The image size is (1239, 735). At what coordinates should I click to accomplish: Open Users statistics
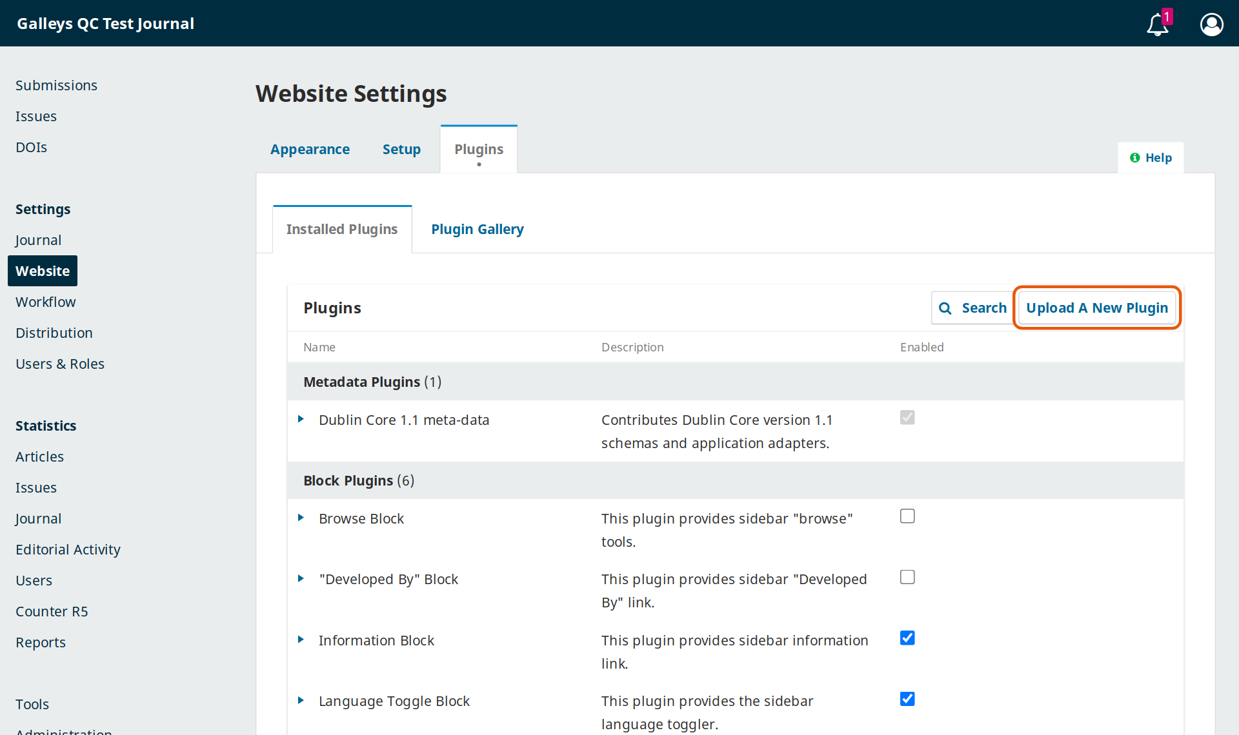[34, 580]
